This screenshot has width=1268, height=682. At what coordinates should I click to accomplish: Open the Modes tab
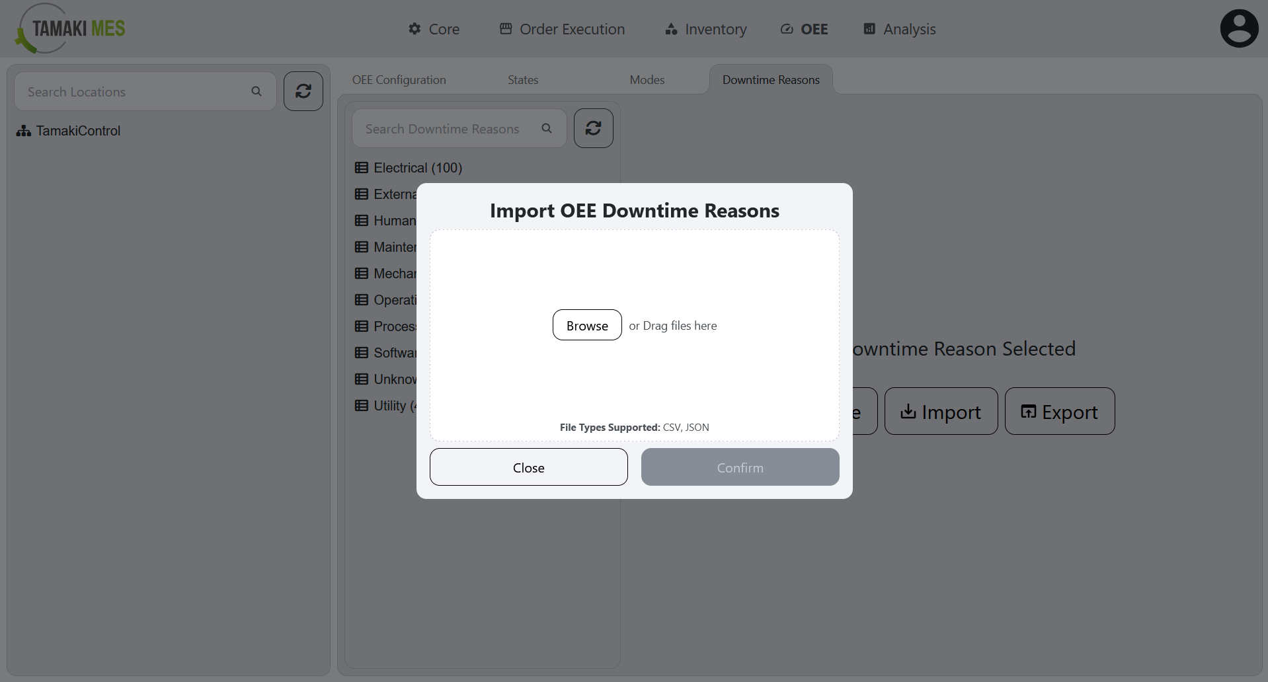646,79
